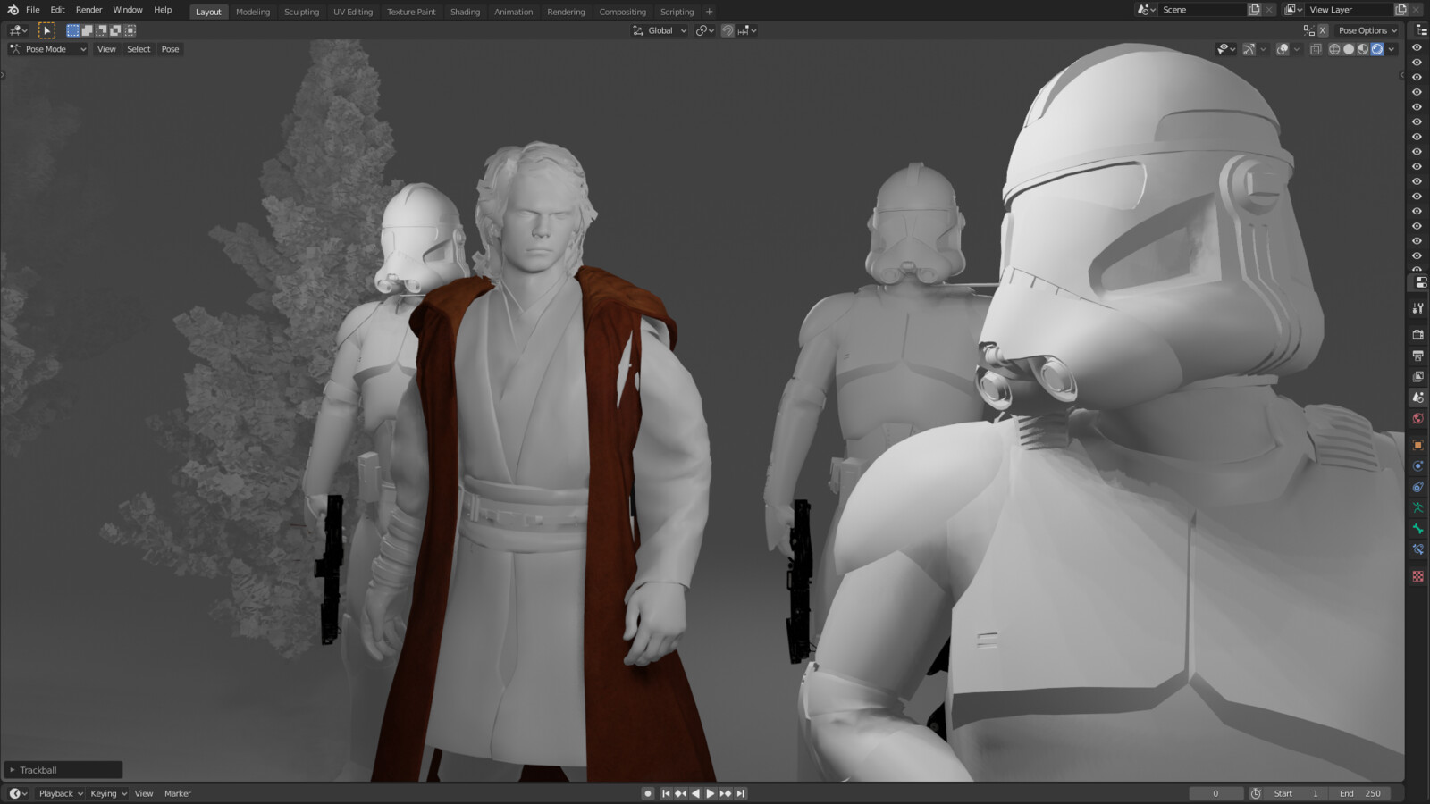Open the Armature data properties tab
The height and width of the screenshot is (804, 1430).
1417,508
